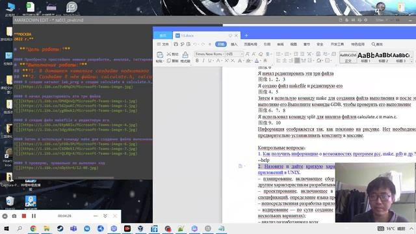Click the center align icon in WPS

click(285, 60)
